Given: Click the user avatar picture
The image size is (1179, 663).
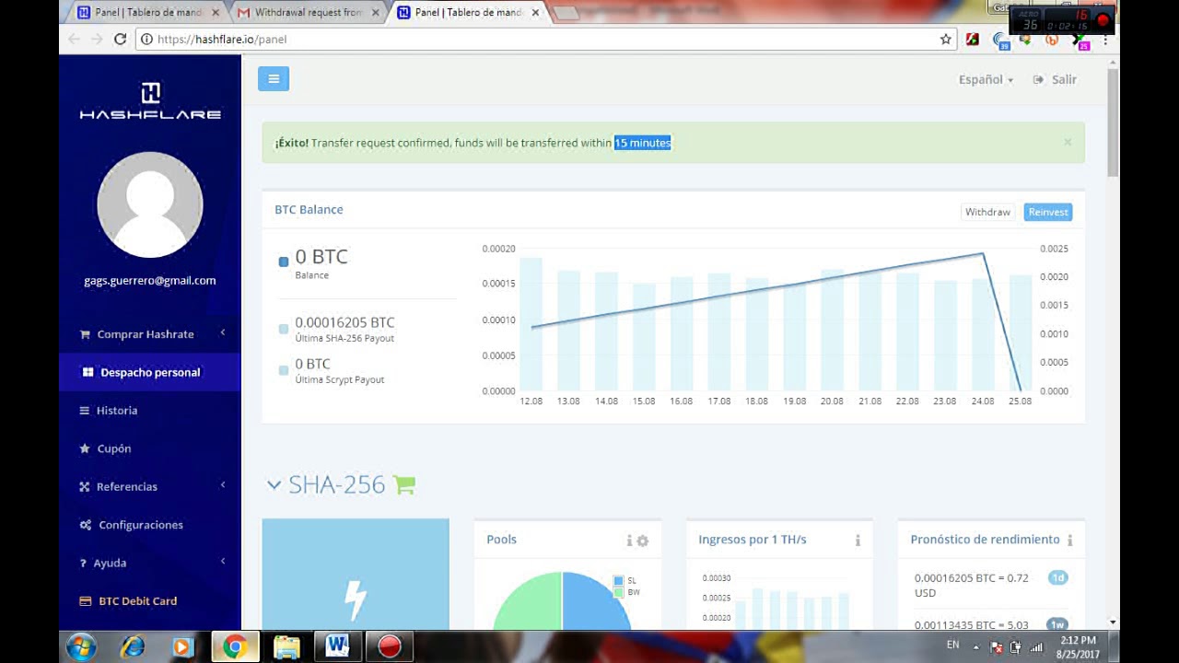Looking at the screenshot, I should [x=150, y=204].
